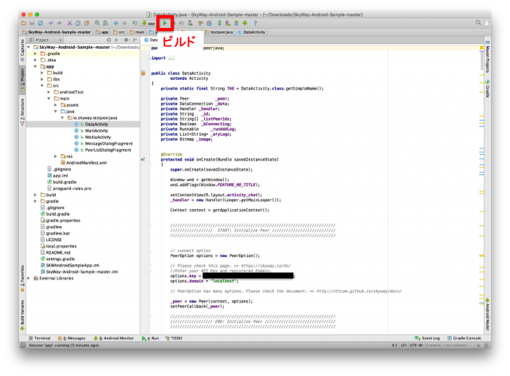Select MainActivity in the project tree

click(98, 131)
